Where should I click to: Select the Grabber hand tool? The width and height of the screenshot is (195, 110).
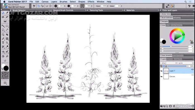click(3, 56)
